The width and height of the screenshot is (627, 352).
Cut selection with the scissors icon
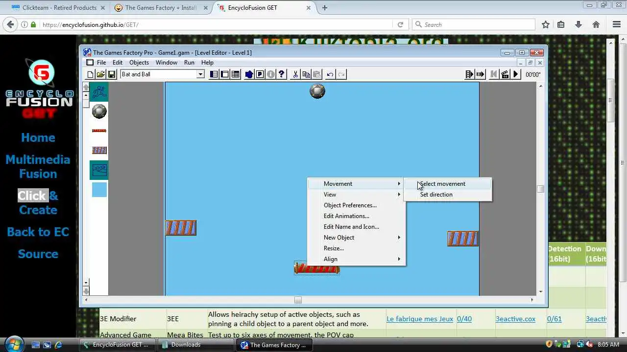coord(295,74)
